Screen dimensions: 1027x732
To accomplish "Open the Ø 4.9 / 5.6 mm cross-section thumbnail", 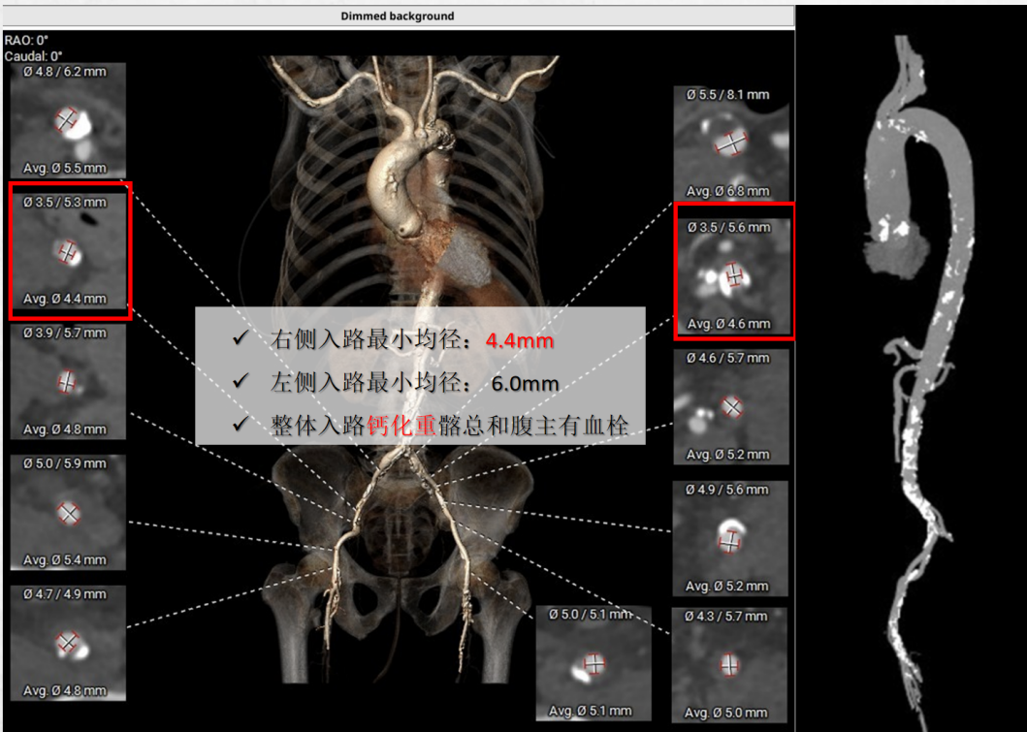I will pyautogui.click(x=731, y=538).
